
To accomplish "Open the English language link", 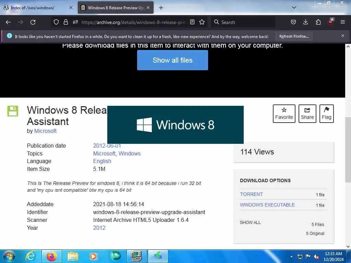I will coord(102,161).
